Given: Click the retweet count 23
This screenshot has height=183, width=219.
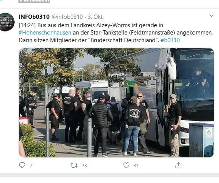Looking at the screenshot, I should (x=84, y=166).
